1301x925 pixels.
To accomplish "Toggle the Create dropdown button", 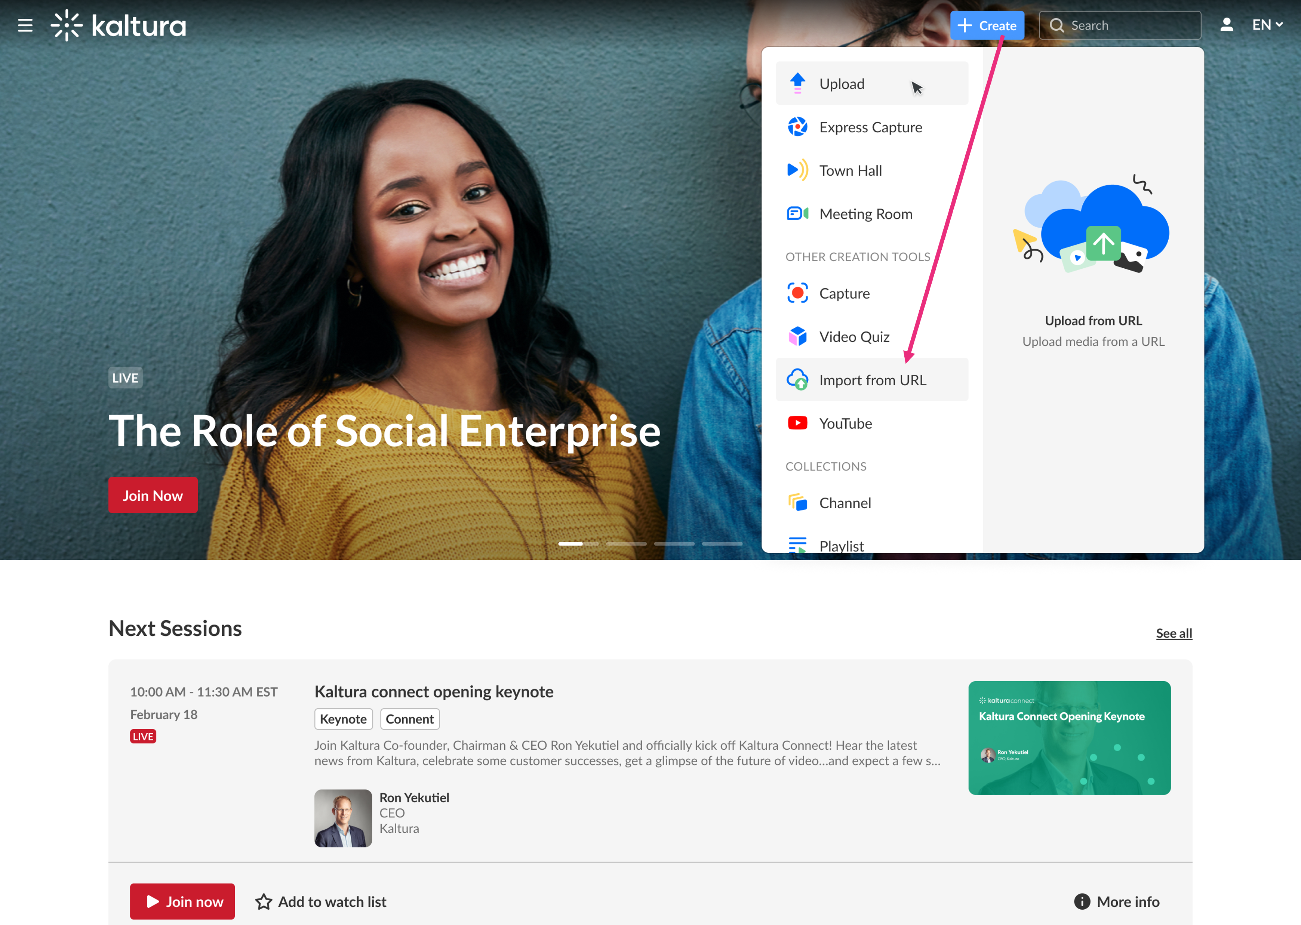I will [x=987, y=25].
